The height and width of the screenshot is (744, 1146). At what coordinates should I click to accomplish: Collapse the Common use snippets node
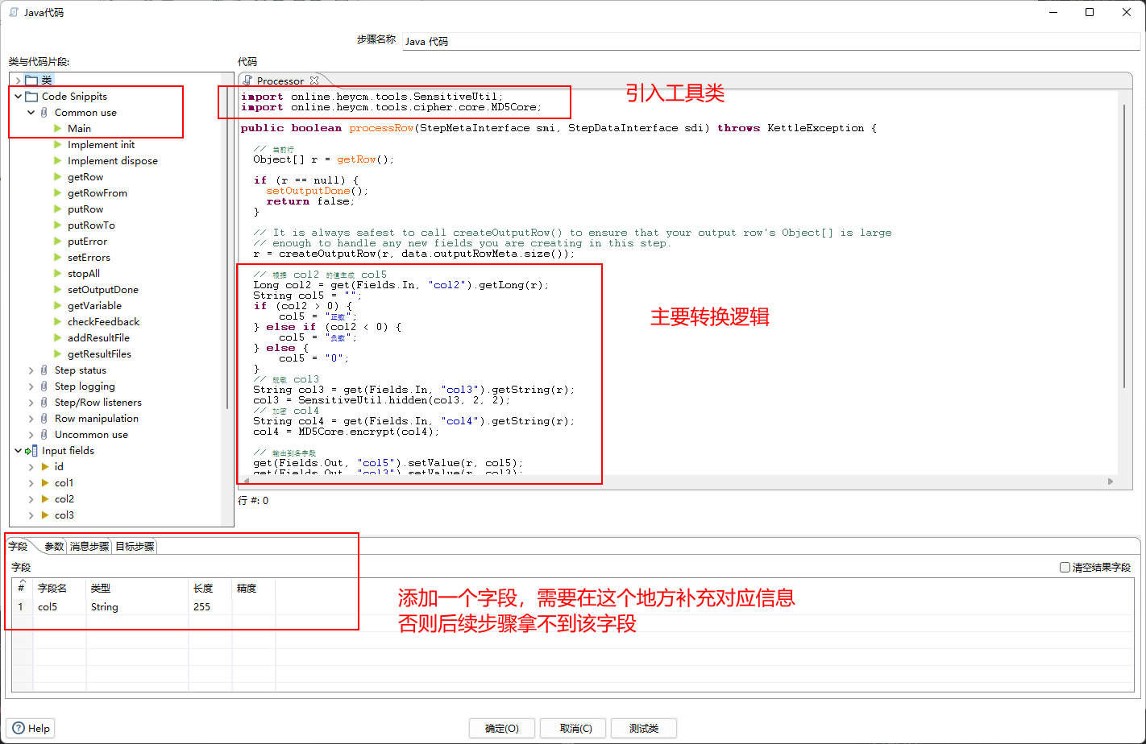pos(31,113)
